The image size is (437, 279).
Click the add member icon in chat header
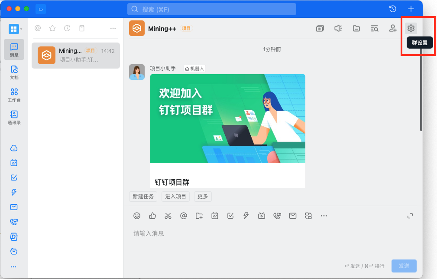point(393,28)
